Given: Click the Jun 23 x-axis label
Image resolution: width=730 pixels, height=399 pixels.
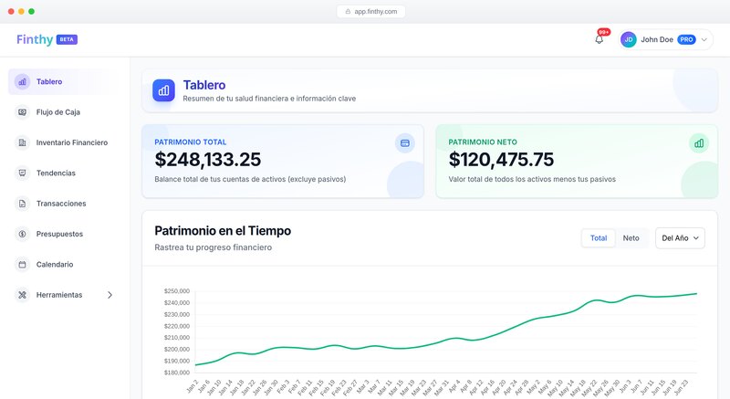Looking at the screenshot, I should [682, 386].
